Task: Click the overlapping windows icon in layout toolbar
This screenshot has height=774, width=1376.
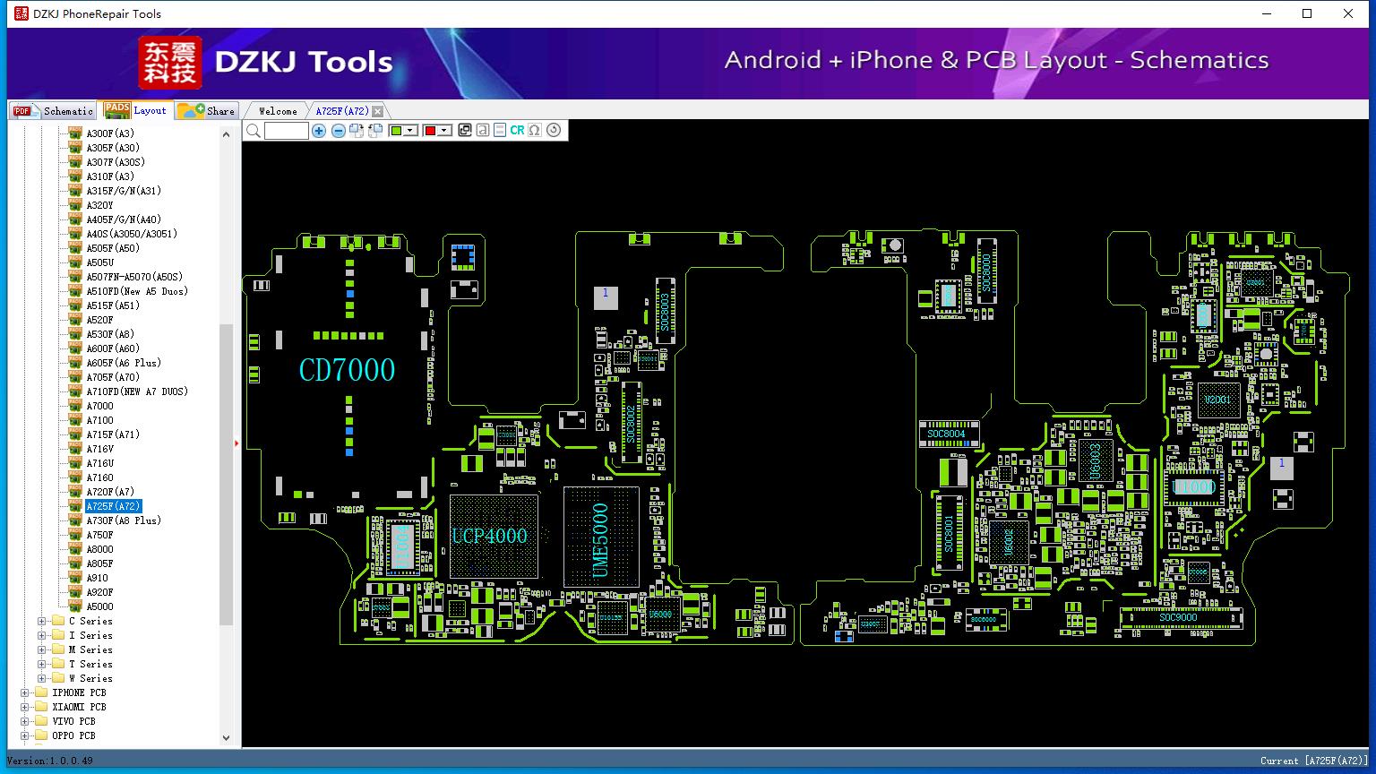Action: tap(464, 130)
